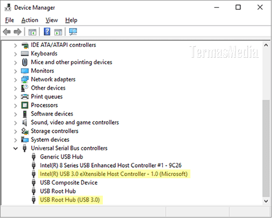Select Universal Serial Bus controllers label
Screen dimensions: 272x218
(69, 148)
